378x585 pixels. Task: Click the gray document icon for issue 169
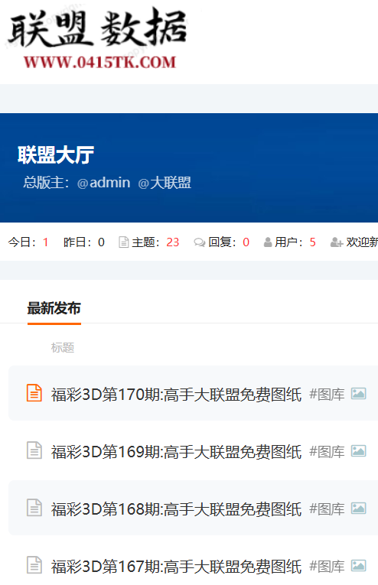[34, 450]
